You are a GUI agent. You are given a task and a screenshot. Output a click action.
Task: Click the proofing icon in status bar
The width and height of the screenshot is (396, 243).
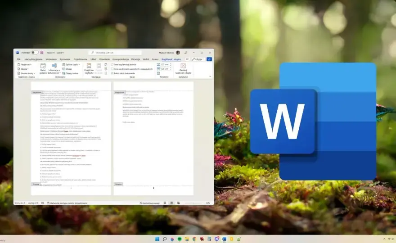43,203
